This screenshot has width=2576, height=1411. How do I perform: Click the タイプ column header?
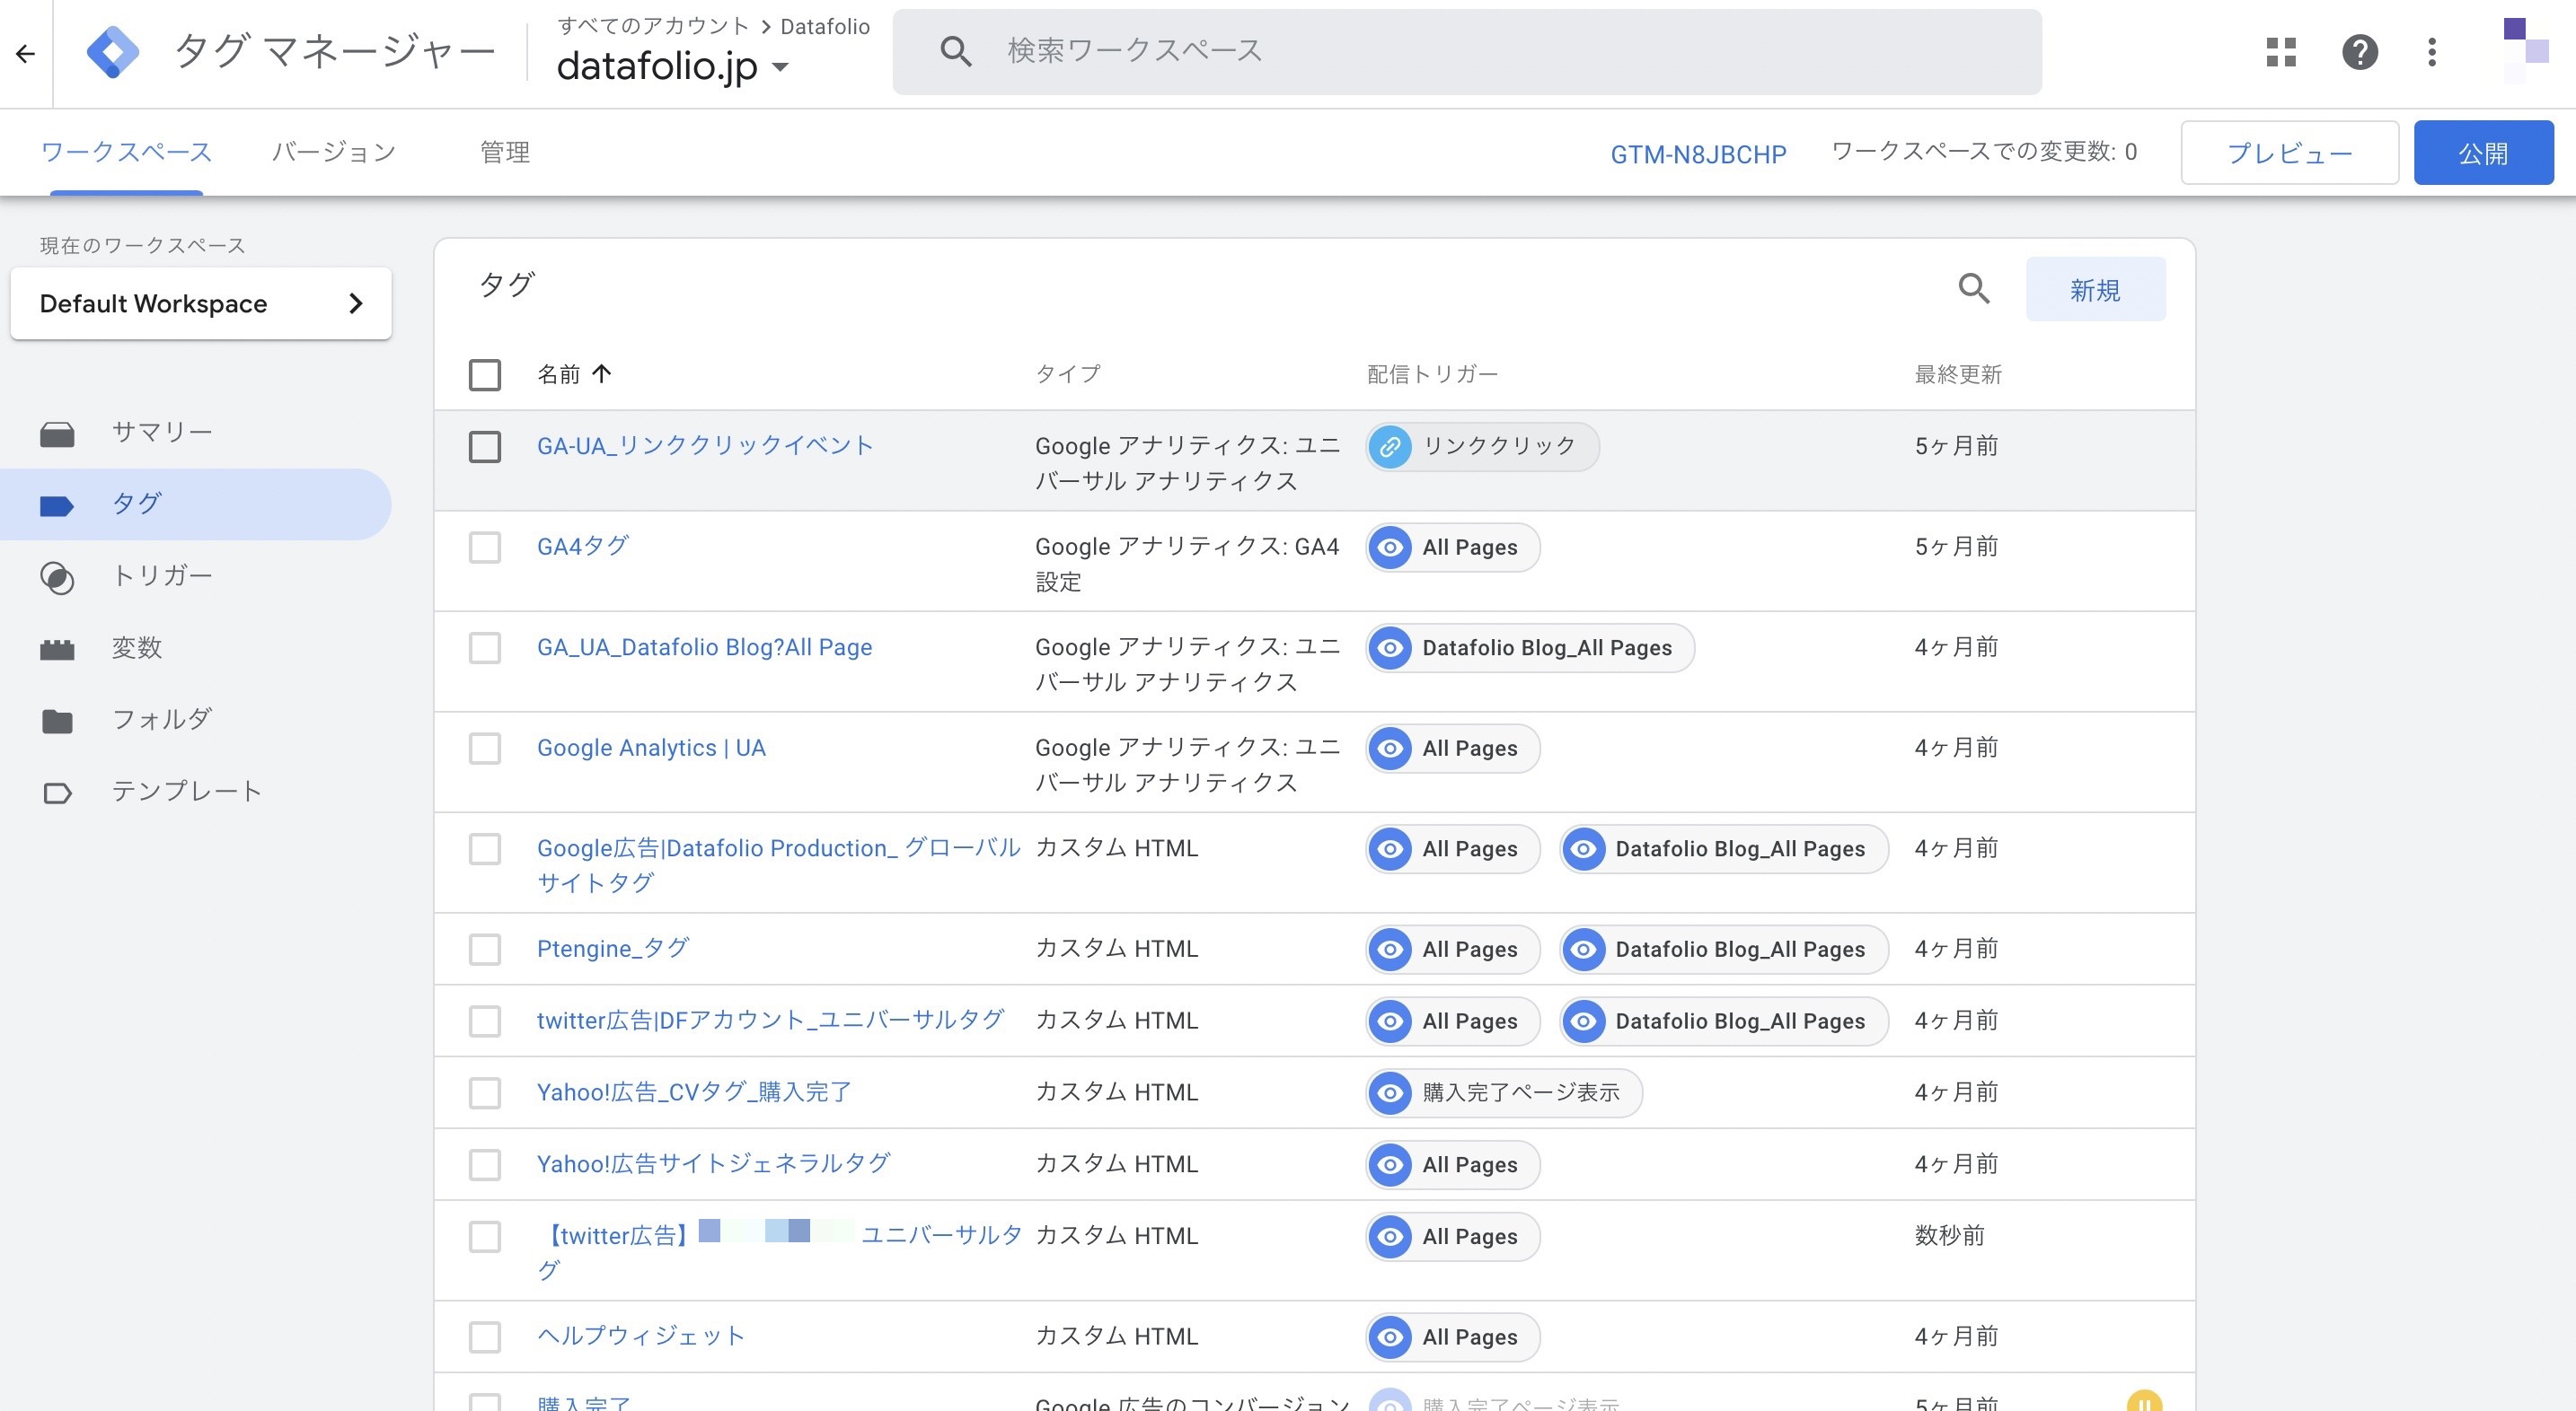point(1068,373)
